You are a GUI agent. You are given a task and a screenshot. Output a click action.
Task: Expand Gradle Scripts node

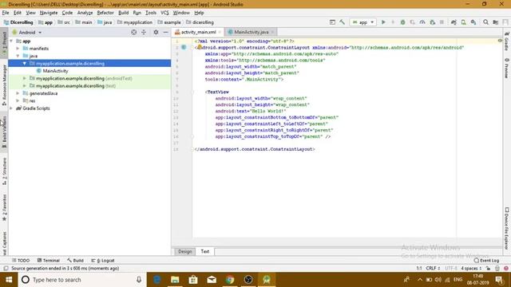[12, 108]
